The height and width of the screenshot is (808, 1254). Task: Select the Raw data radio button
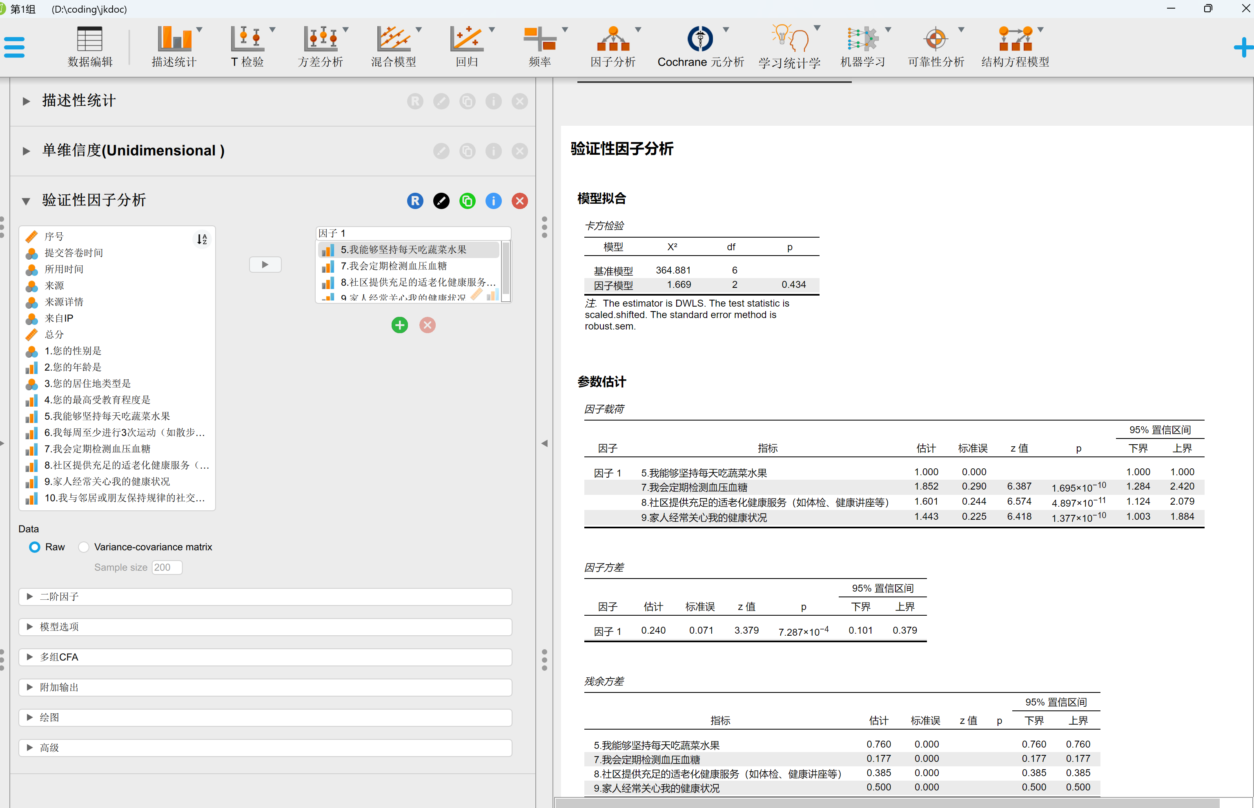(x=35, y=547)
